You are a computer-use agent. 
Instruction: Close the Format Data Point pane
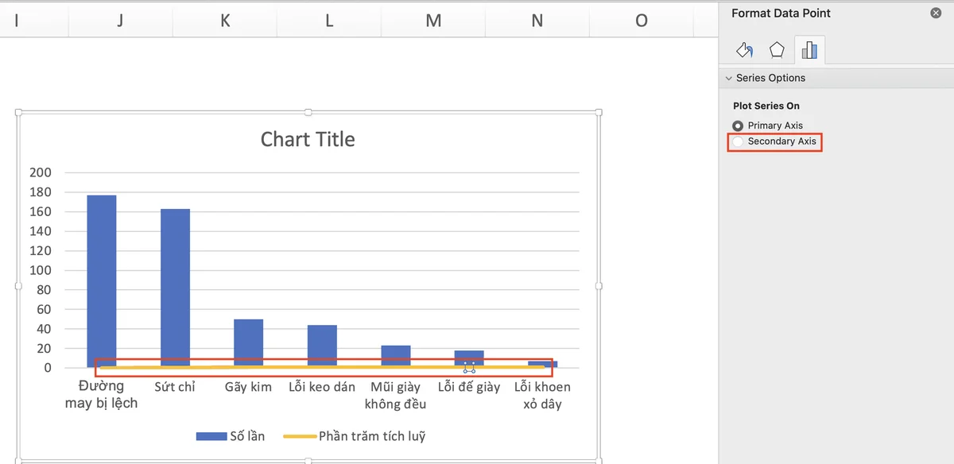point(936,14)
